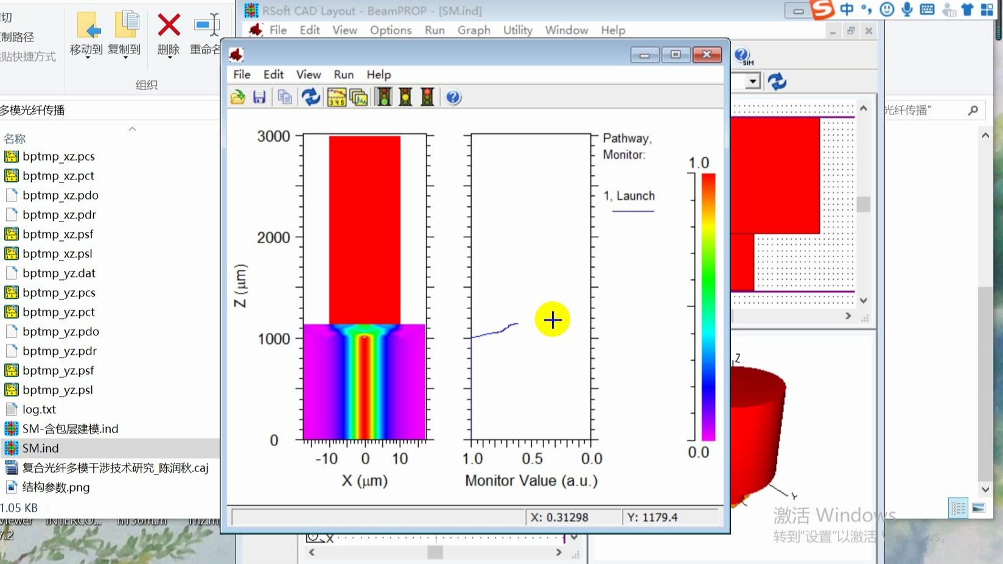Open the stacked graph windows icon
The image size is (1003, 564).
click(x=359, y=97)
